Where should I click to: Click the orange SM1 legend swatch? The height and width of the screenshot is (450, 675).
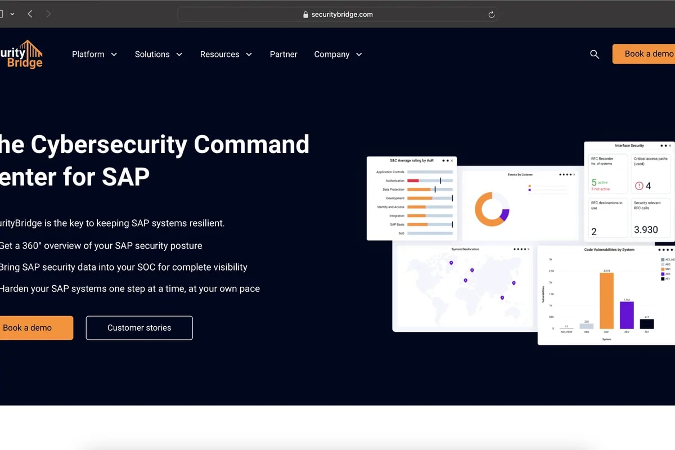(x=663, y=269)
